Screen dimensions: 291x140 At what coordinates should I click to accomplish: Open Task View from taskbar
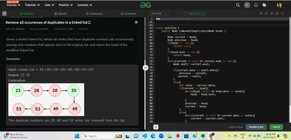point(128,136)
